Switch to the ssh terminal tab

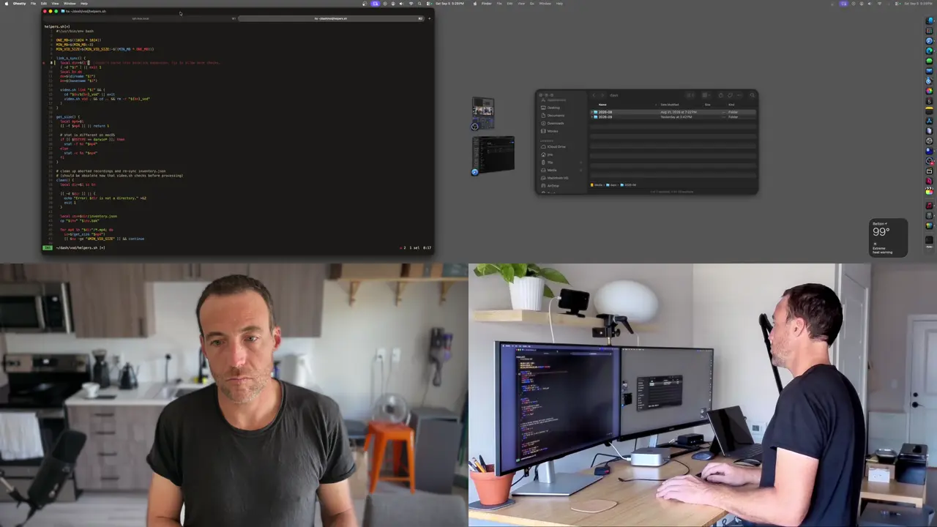pyautogui.click(x=141, y=18)
